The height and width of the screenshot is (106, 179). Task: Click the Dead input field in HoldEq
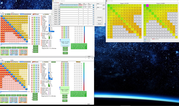(99, 9)
